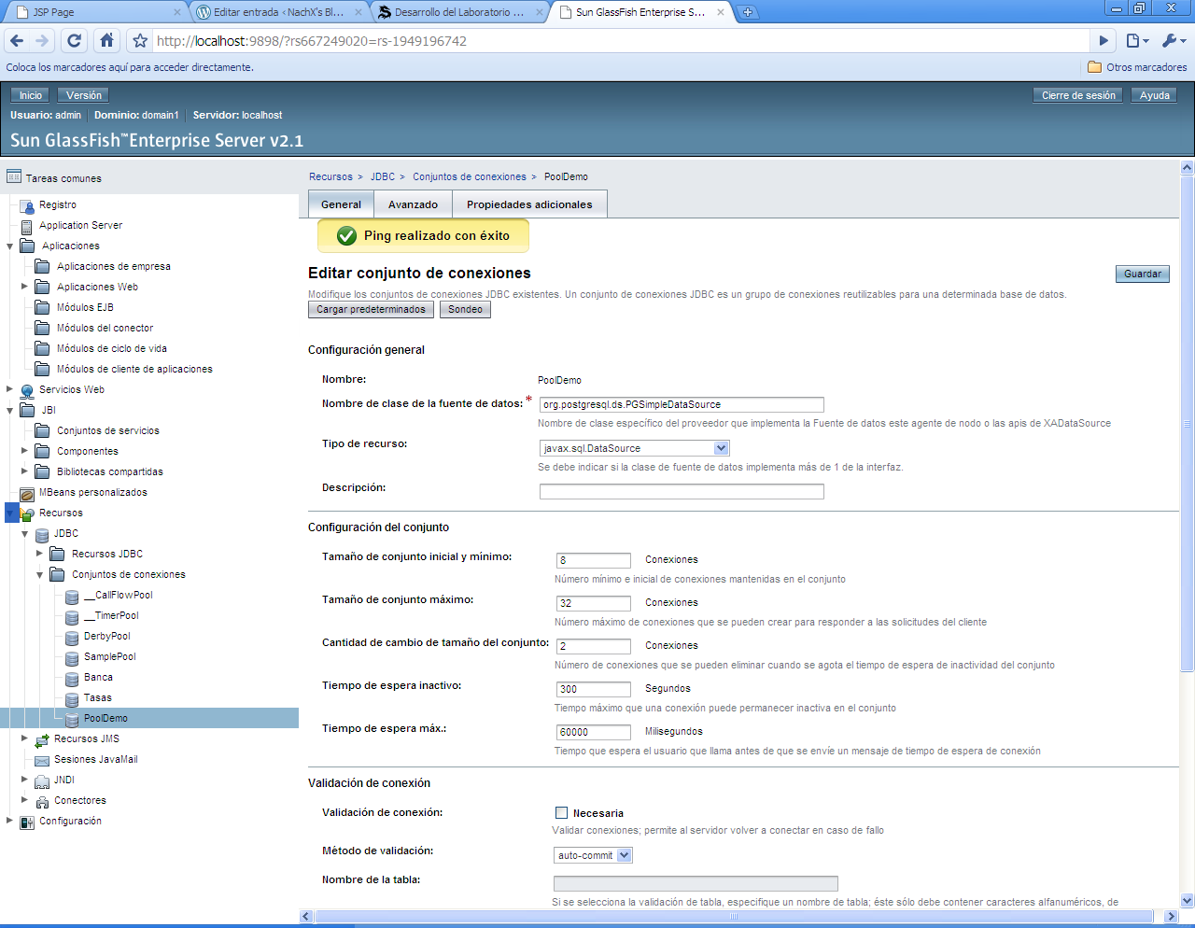Collapse Conjuntos de conexiones node
This screenshot has width=1195, height=928.
tap(40, 575)
